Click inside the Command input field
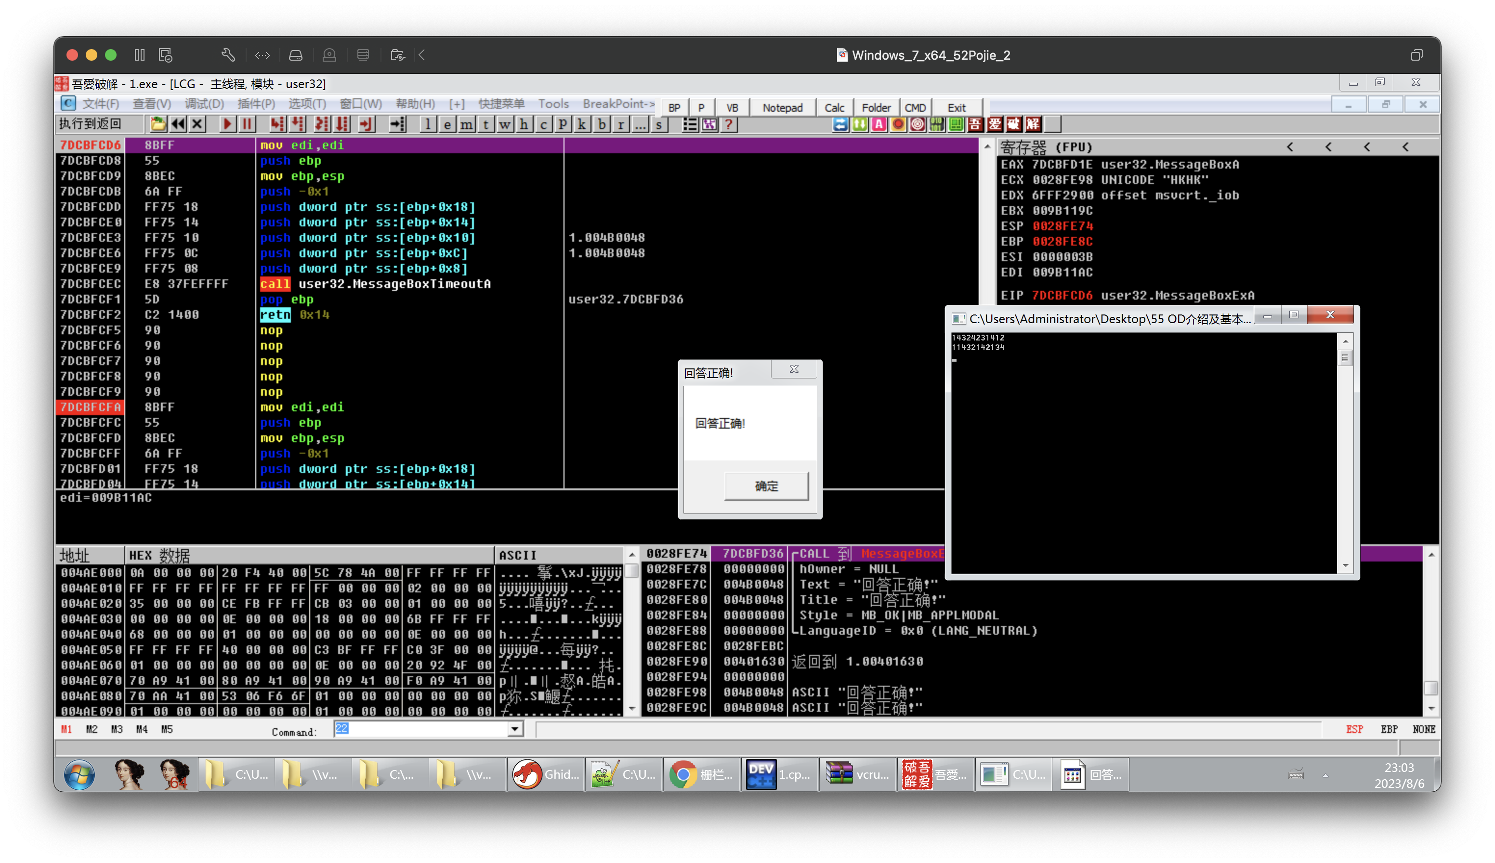Viewport: 1495px width, 863px height. pyautogui.click(x=421, y=729)
